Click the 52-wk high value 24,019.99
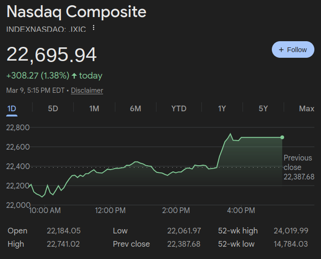 point(291,231)
